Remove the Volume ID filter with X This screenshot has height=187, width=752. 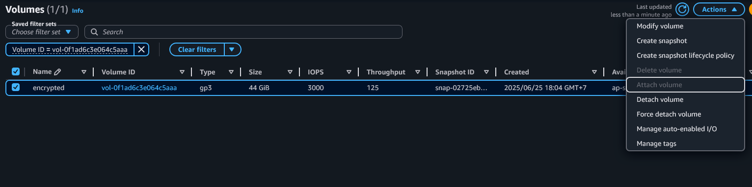tap(141, 49)
